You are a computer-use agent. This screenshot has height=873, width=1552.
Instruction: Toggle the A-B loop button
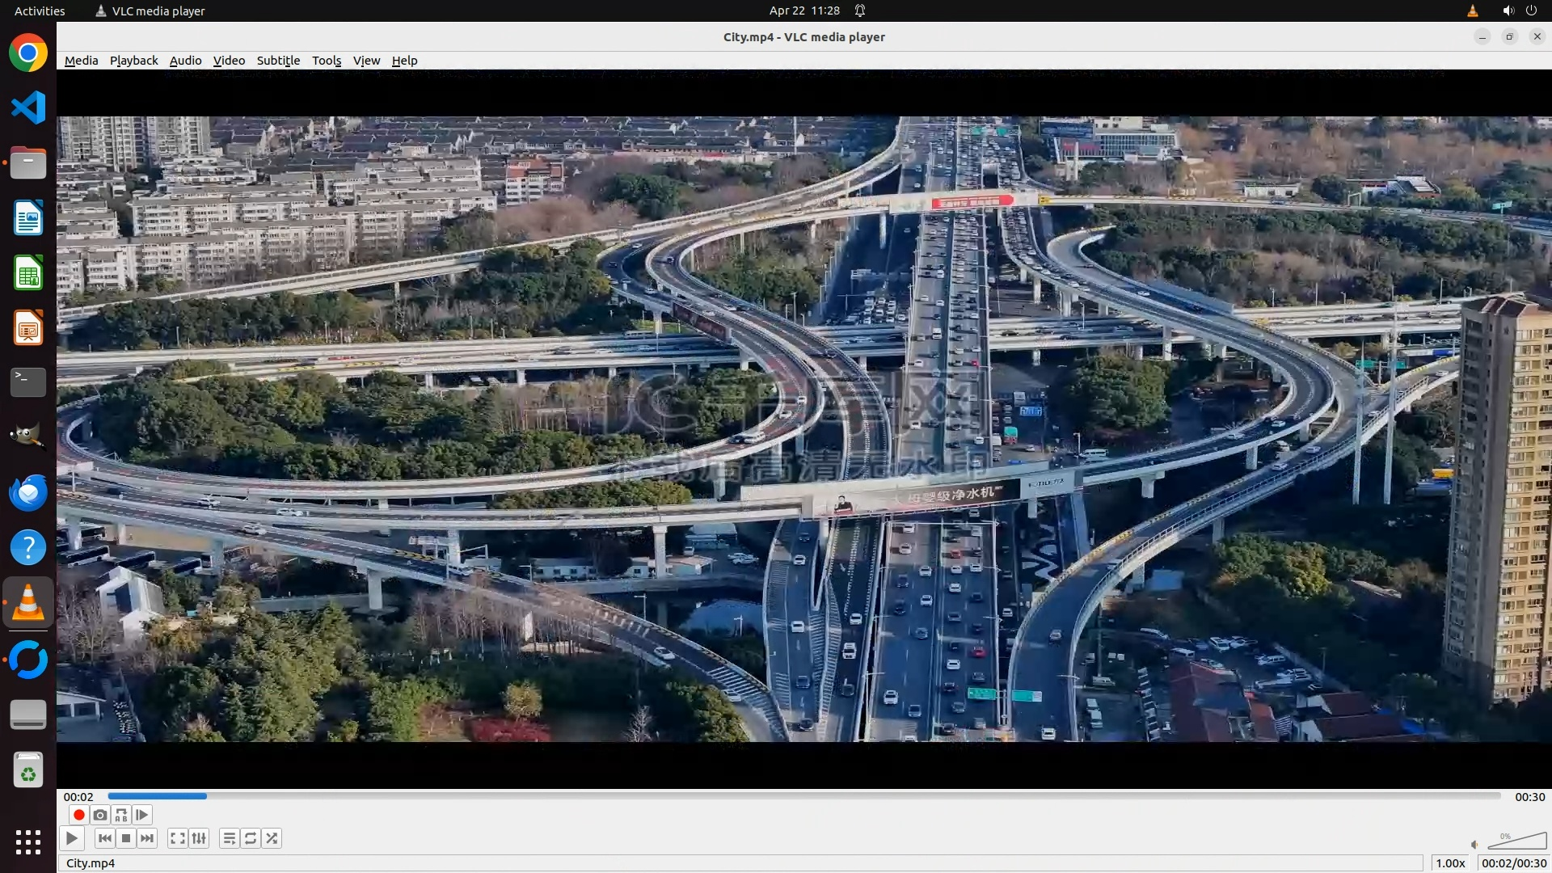pyautogui.click(x=121, y=815)
